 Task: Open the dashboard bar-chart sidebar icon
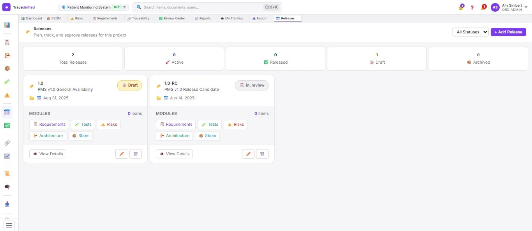[x=7, y=25]
